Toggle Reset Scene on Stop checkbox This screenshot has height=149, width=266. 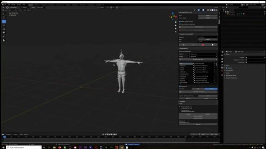tap(180, 22)
